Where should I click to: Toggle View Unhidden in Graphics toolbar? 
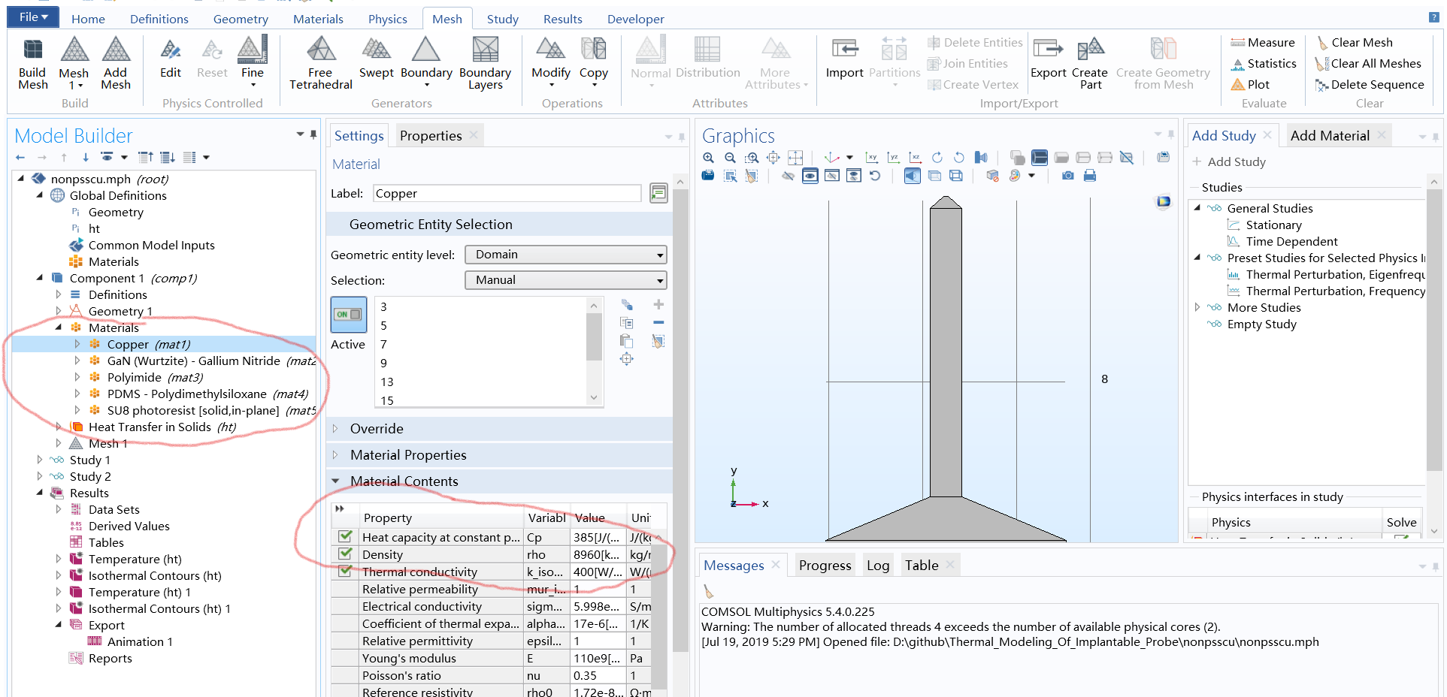click(x=810, y=176)
